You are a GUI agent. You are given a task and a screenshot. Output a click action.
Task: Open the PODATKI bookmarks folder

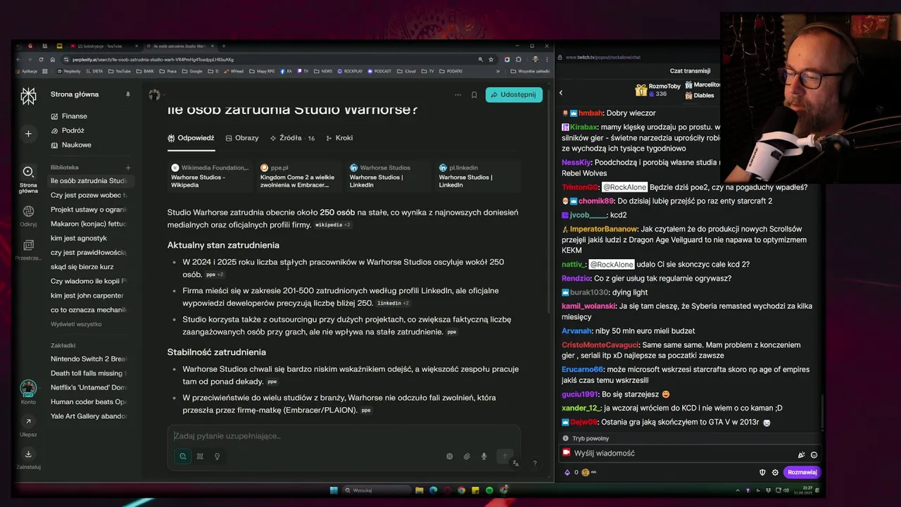point(450,71)
